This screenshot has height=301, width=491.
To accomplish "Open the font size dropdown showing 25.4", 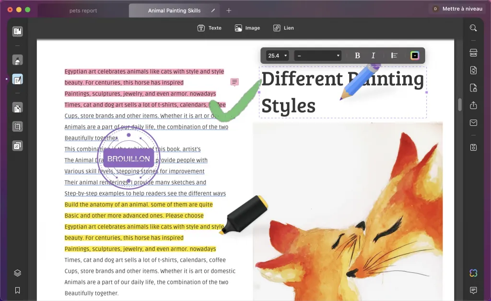I will click(276, 56).
